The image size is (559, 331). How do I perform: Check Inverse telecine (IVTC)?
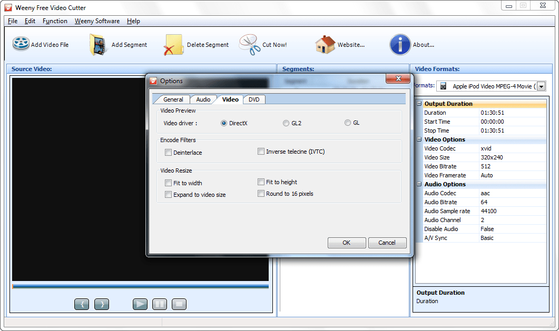click(x=261, y=151)
